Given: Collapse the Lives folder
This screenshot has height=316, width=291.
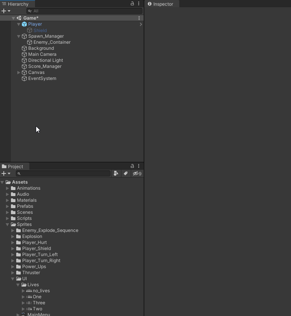Looking at the screenshot, I should click(x=18, y=285).
